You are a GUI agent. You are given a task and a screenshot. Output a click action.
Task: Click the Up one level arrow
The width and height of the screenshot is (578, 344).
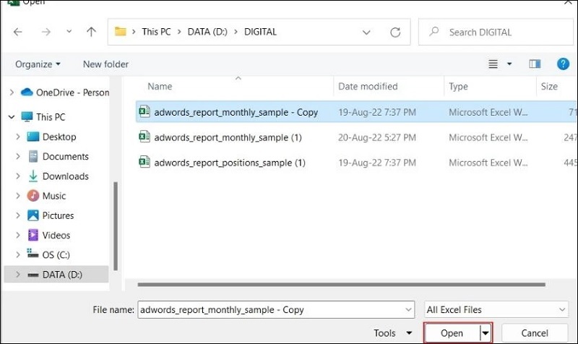(x=91, y=32)
